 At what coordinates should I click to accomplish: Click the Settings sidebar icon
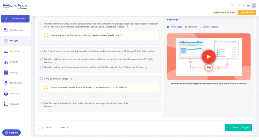6,72
